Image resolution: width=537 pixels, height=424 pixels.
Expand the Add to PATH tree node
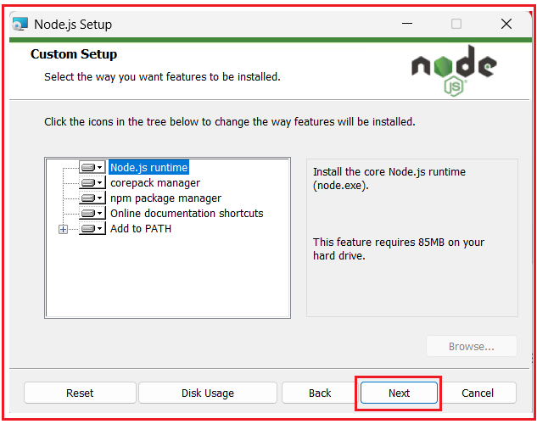(63, 229)
